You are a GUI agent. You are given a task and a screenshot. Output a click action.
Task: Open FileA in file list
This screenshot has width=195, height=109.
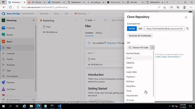(x=93, y=59)
